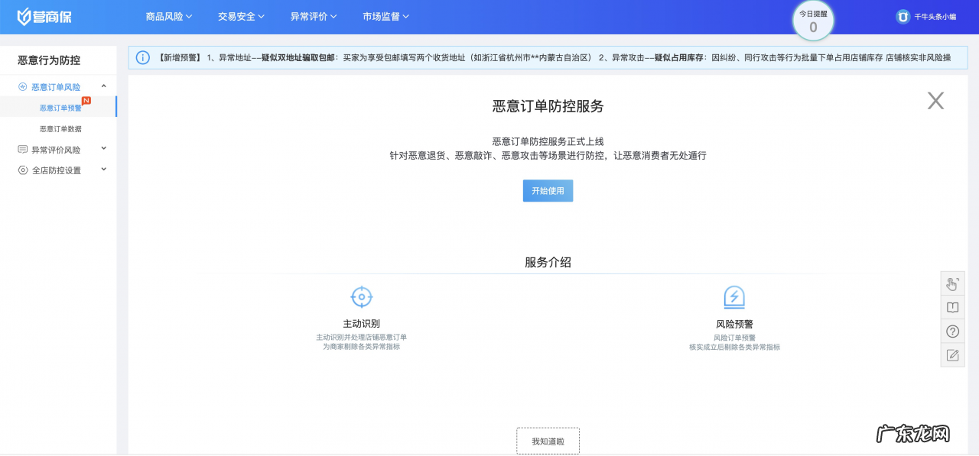Click the 我知道啦 button
This screenshot has width=979, height=456.
[x=548, y=440]
